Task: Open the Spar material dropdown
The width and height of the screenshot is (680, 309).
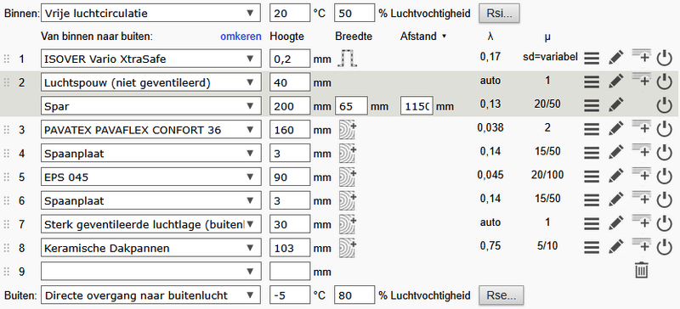Action: [x=151, y=105]
